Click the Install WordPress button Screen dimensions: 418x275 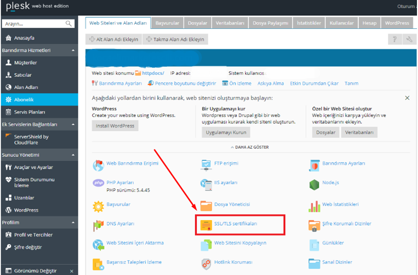coord(115,126)
